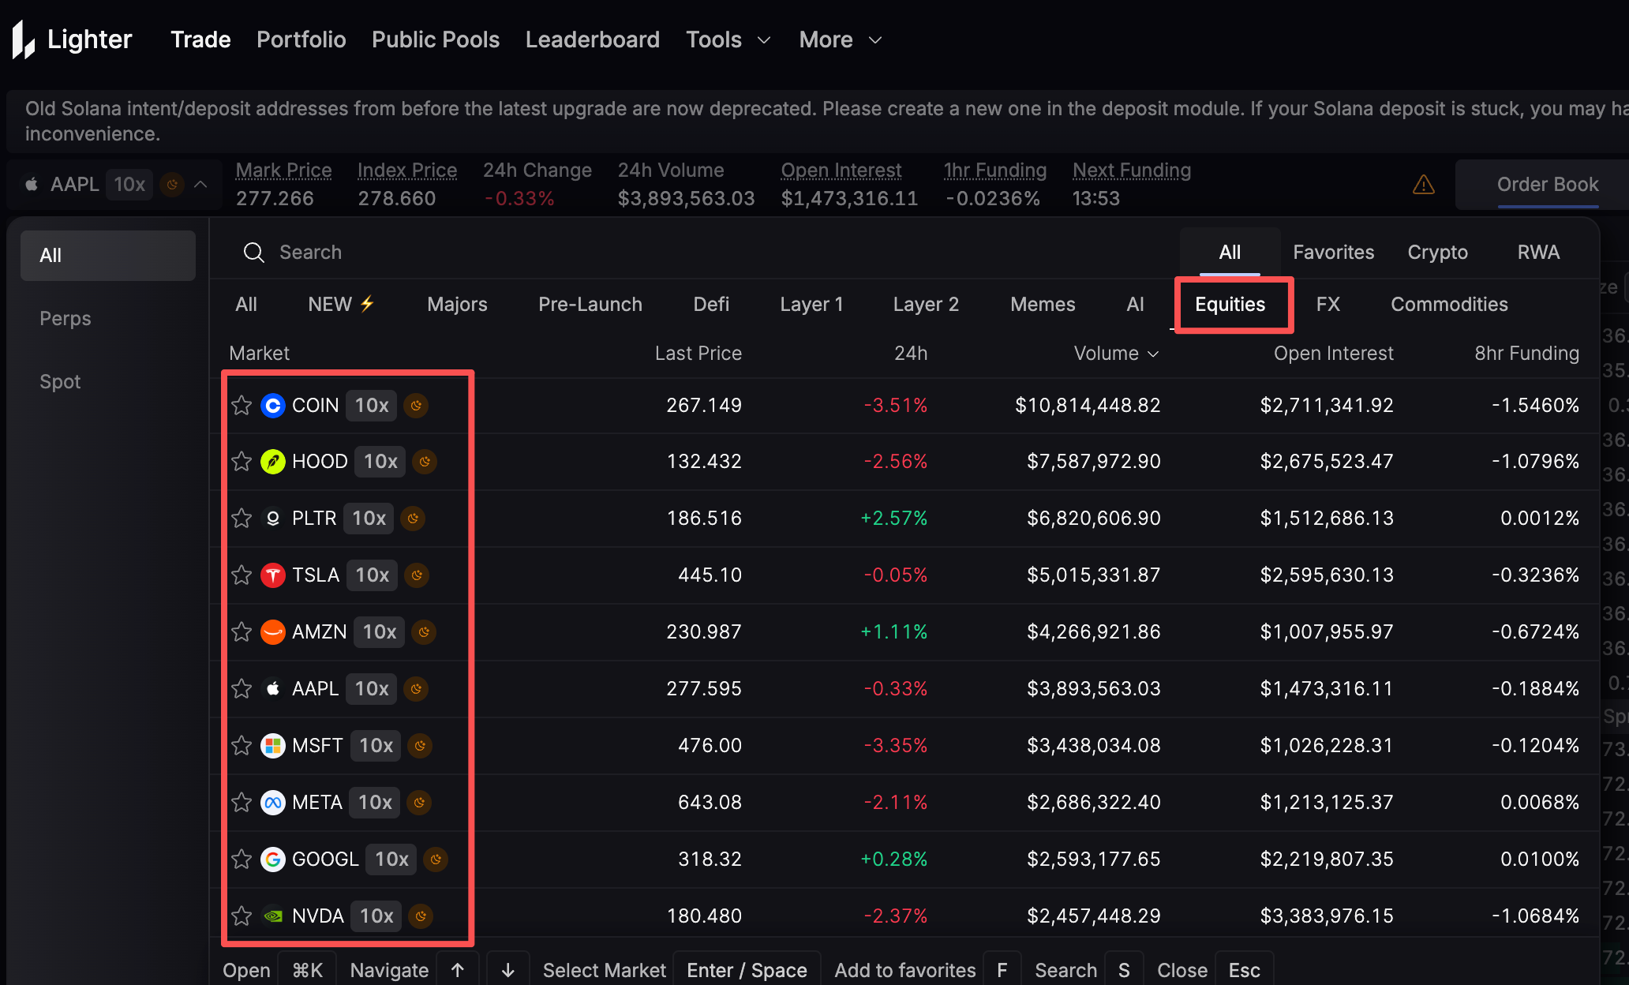Click the Google GOOGL logo icon

(273, 860)
